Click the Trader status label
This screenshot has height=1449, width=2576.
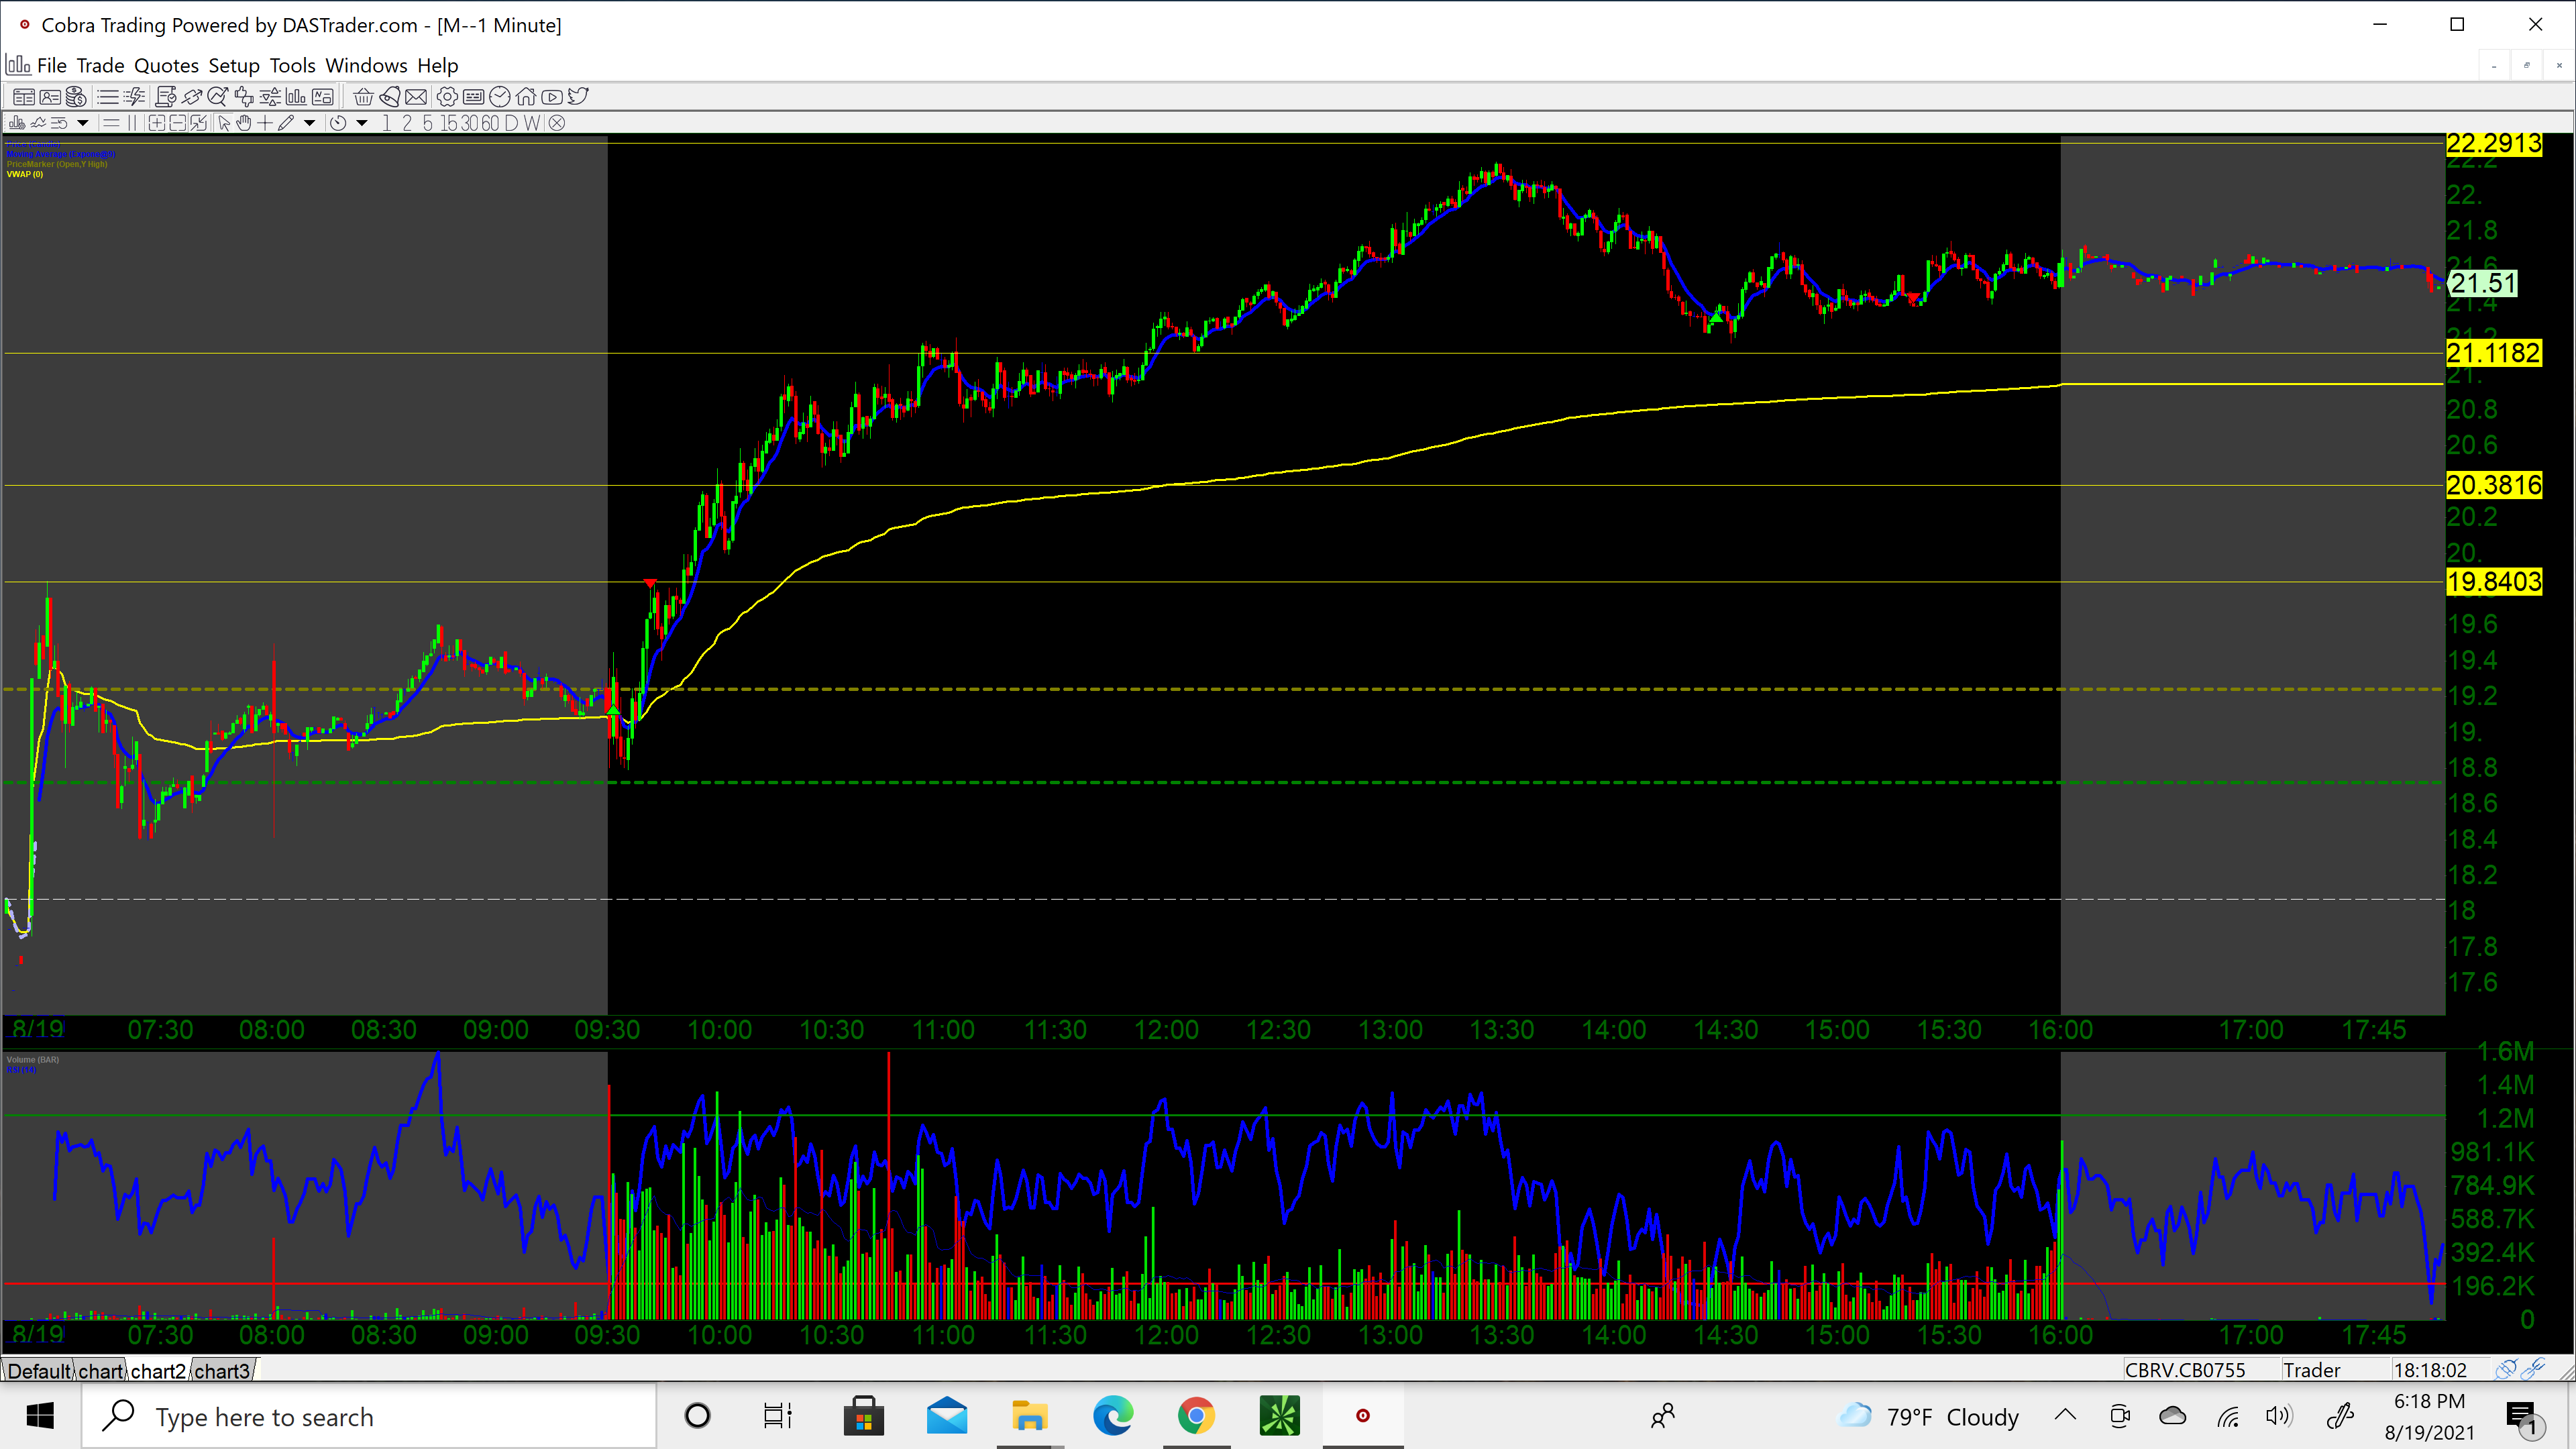(x=2311, y=1370)
